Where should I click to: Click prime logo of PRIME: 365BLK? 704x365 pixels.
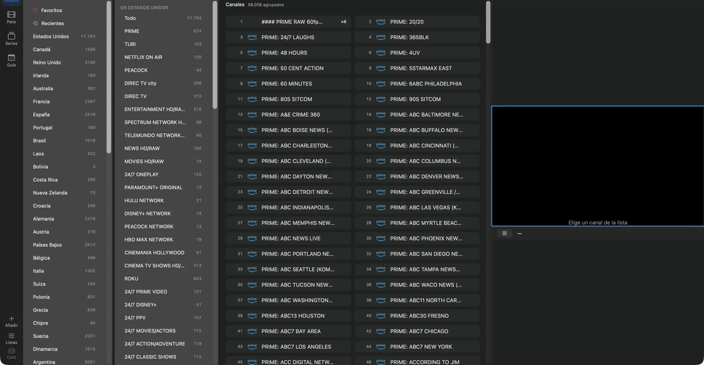coord(381,37)
